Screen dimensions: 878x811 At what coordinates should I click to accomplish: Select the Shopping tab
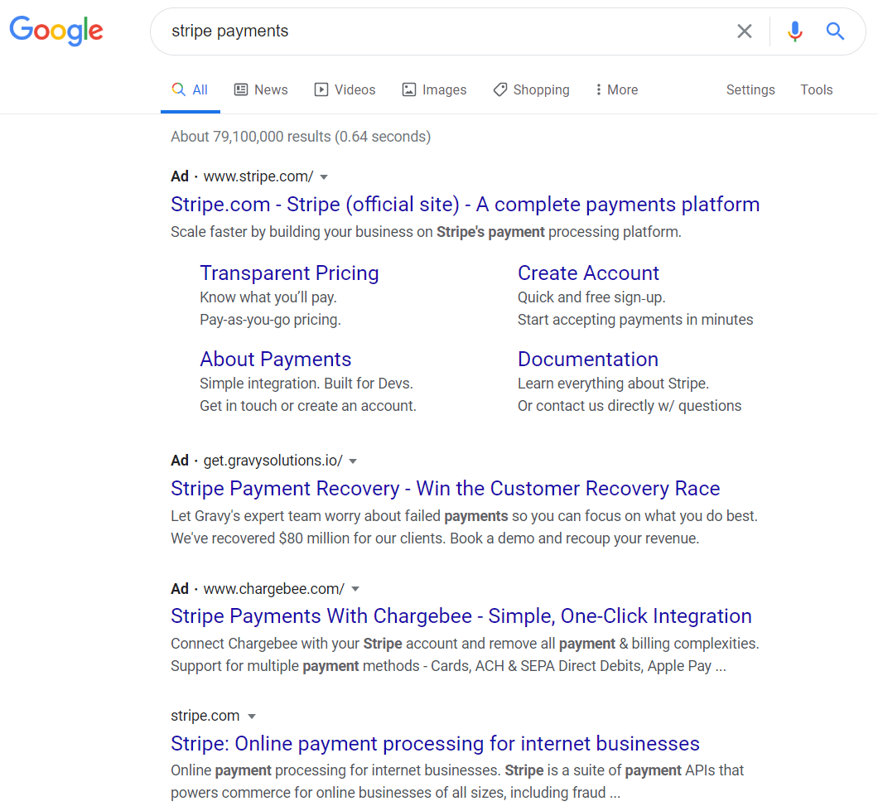(x=531, y=89)
